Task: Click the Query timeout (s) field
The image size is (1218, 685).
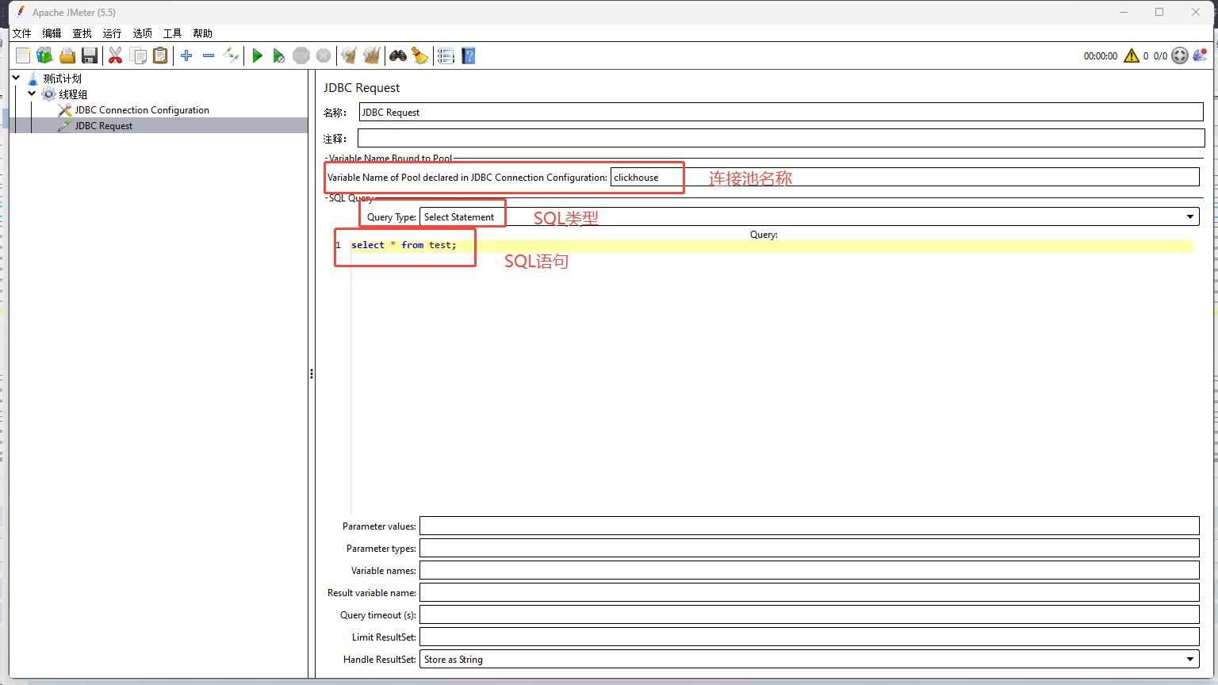Action: [x=810, y=615]
